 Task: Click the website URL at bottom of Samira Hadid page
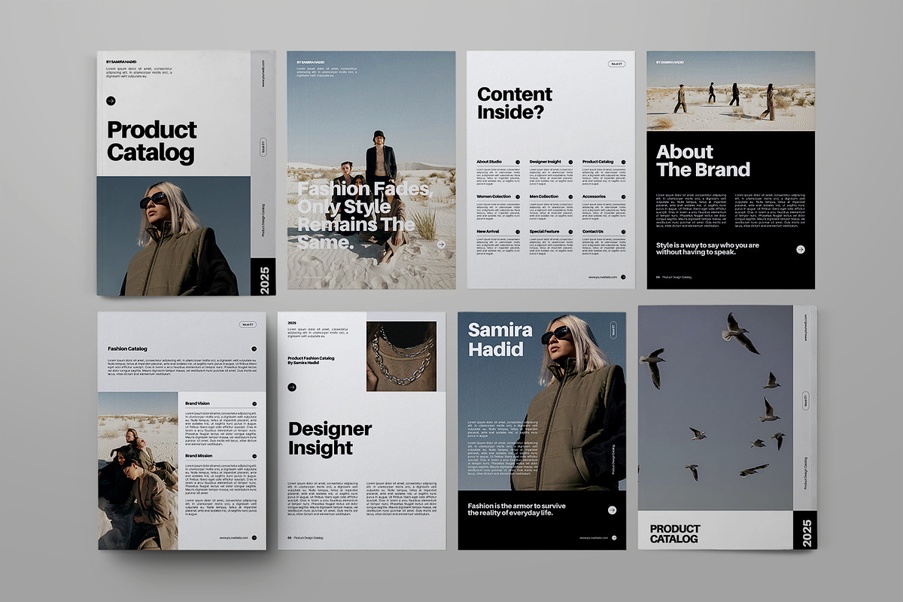click(x=594, y=538)
